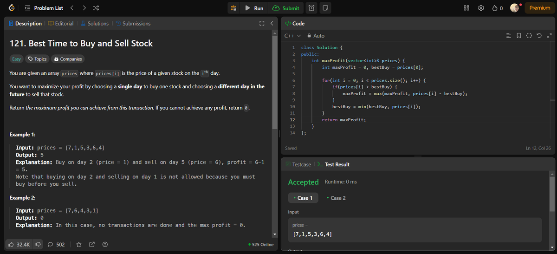Click the format code lines icon
The height and width of the screenshot is (254, 557).
(x=508, y=36)
